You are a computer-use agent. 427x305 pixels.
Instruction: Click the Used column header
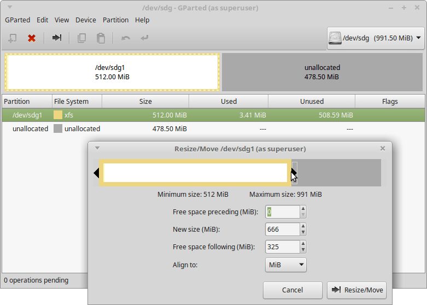[229, 101]
